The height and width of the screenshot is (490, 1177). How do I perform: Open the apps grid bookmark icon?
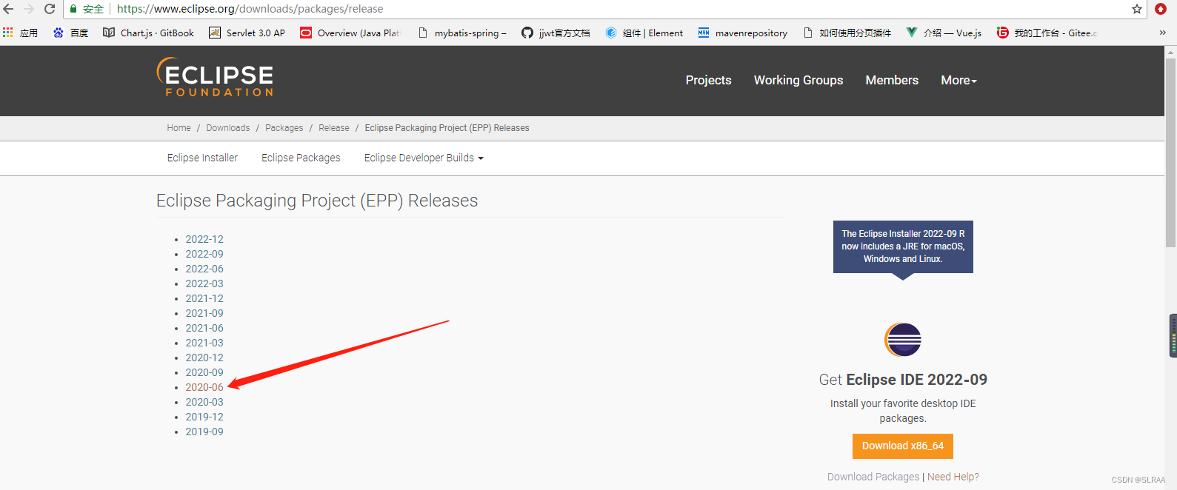(x=8, y=33)
